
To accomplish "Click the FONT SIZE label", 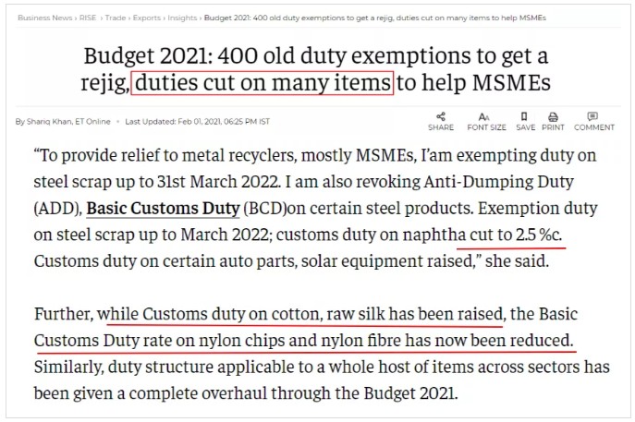I will click(486, 127).
